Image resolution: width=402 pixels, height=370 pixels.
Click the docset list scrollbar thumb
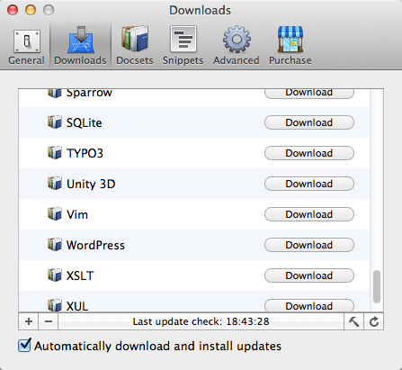[377, 287]
